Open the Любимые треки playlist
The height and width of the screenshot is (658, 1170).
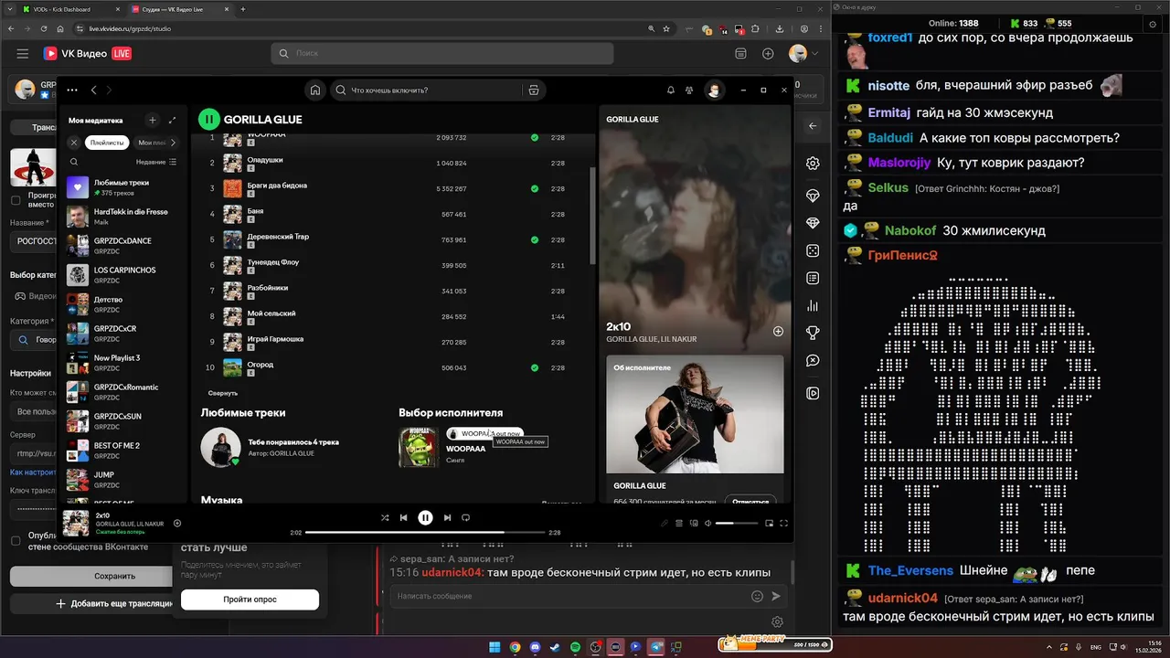(122, 187)
